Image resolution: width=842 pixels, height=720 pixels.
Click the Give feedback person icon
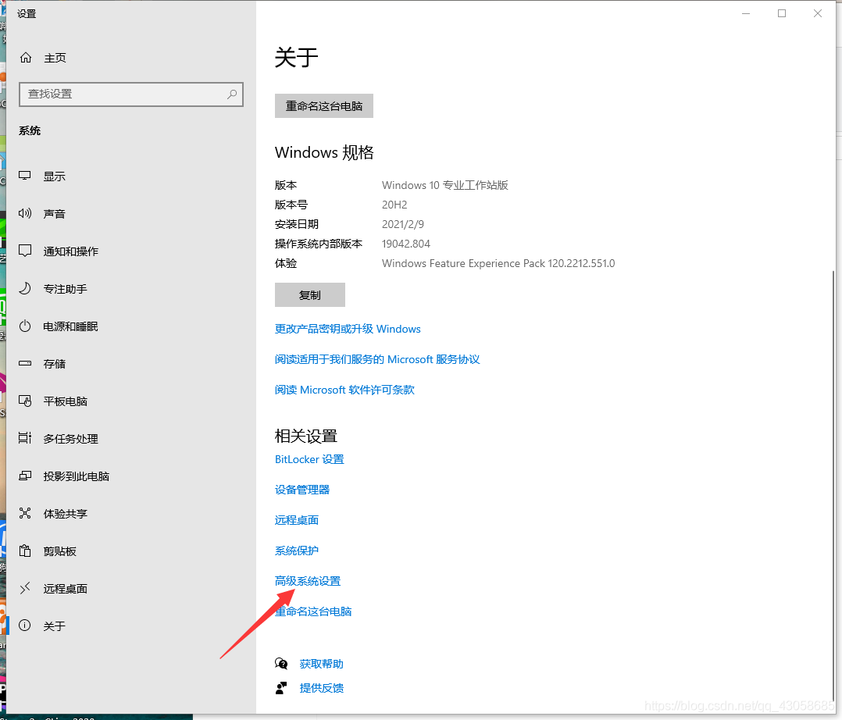pyautogui.click(x=281, y=688)
